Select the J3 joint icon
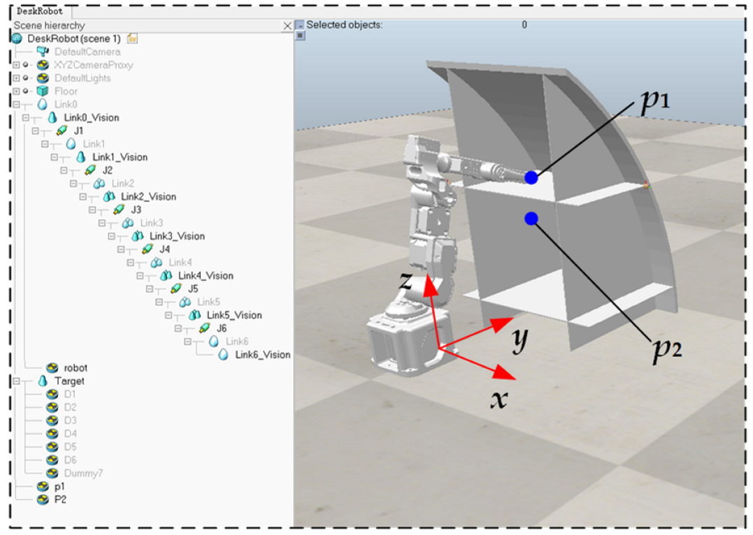The height and width of the screenshot is (535, 753). coord(119,210)
